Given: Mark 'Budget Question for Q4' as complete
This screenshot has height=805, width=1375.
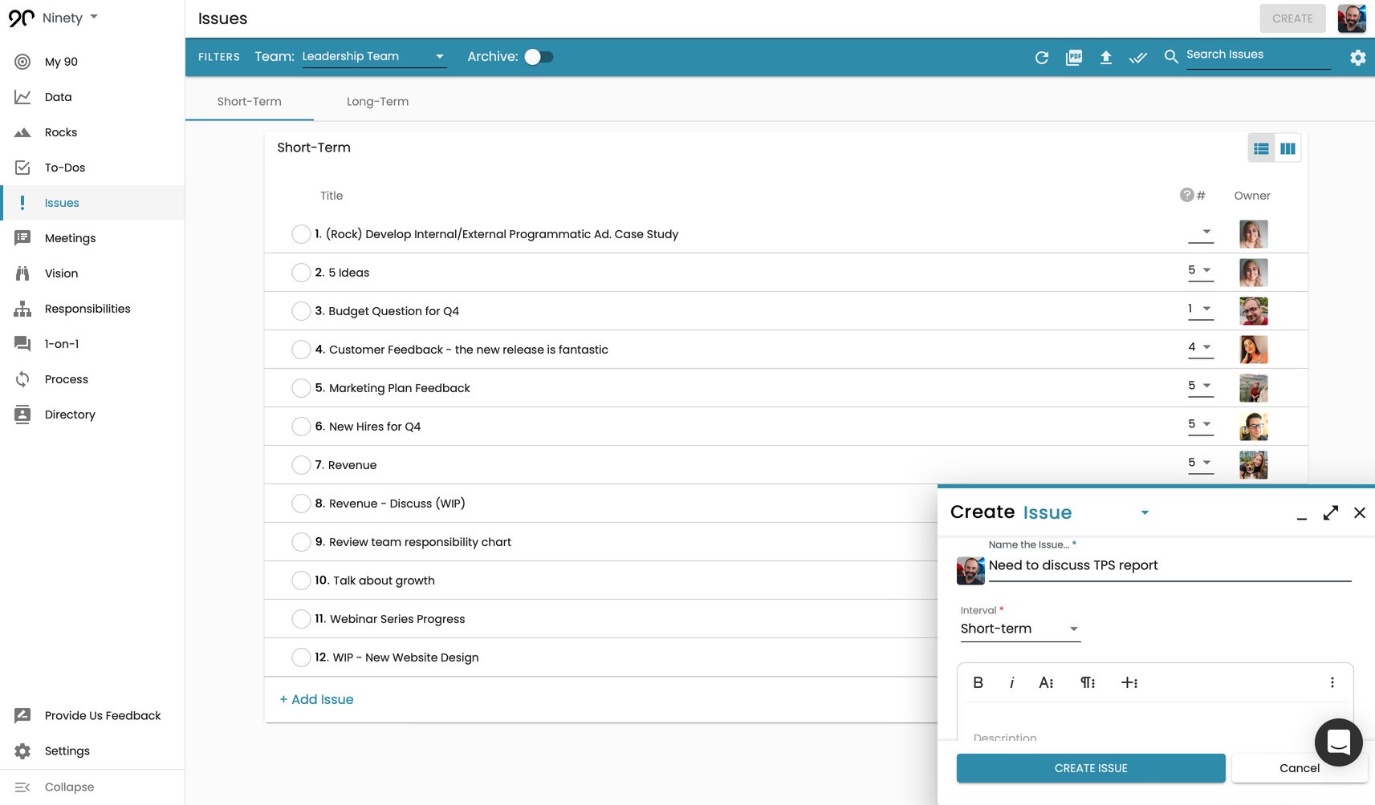Looking at the screenshot, I should pos(301,311).
